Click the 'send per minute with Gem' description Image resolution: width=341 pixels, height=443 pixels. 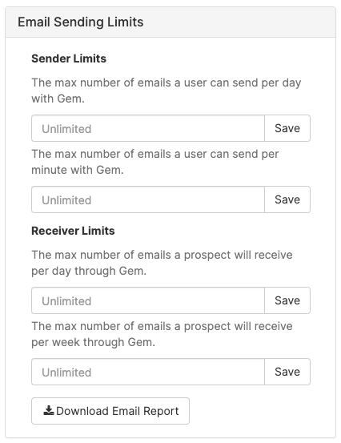(x=155, y=162)
